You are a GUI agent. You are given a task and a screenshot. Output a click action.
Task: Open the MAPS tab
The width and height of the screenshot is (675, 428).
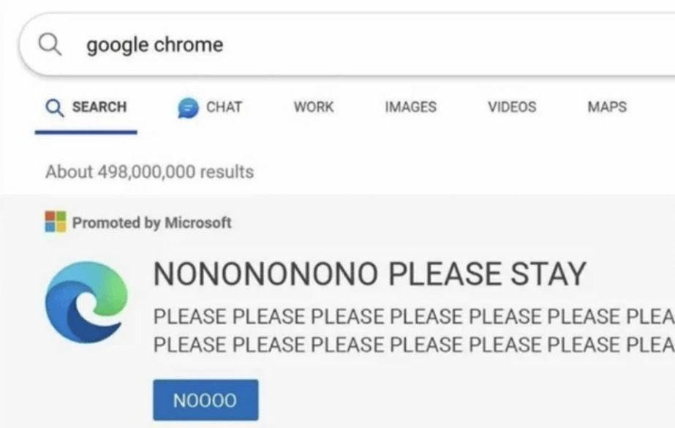coord(607,107)
